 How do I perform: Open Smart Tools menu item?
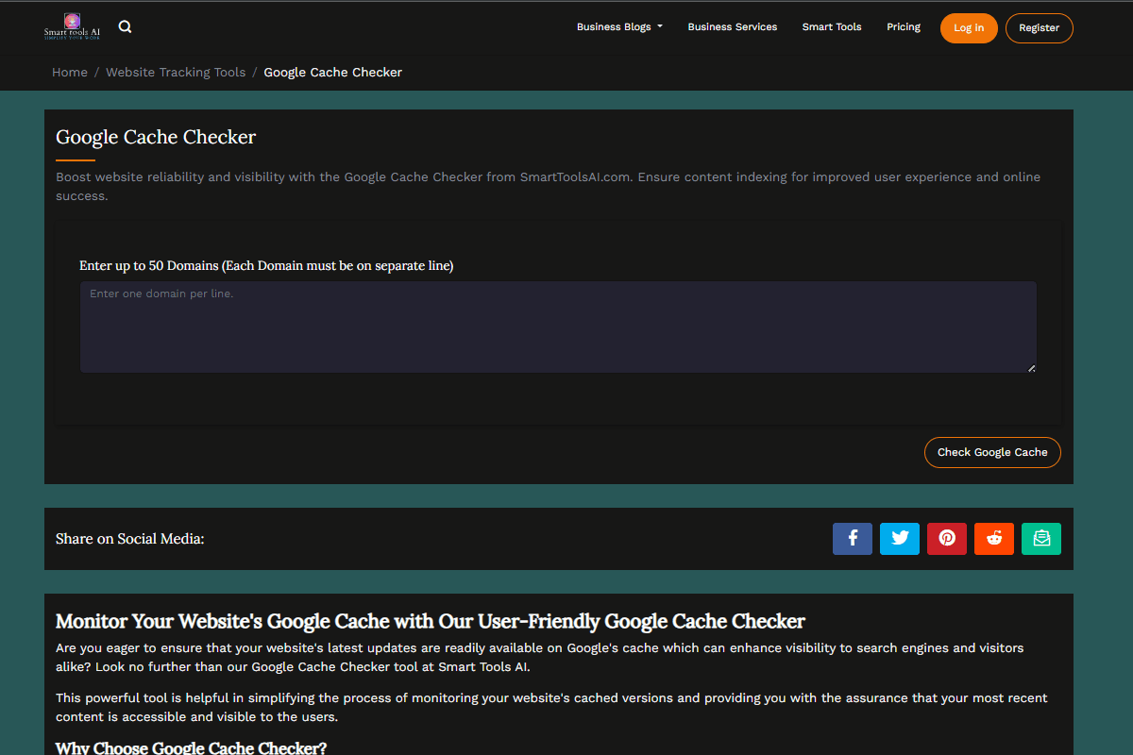point(832,27)
